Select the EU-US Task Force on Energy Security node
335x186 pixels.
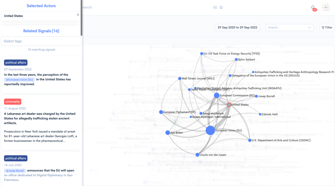[x=202, y=54]
